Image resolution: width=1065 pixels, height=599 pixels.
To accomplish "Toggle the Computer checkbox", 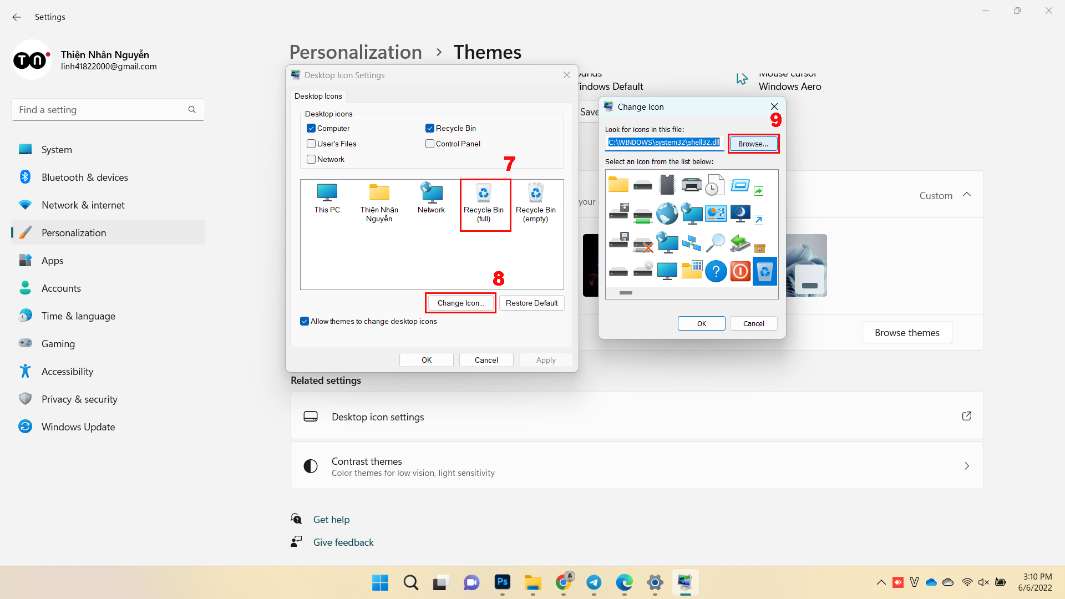I will tap(311, 128).
